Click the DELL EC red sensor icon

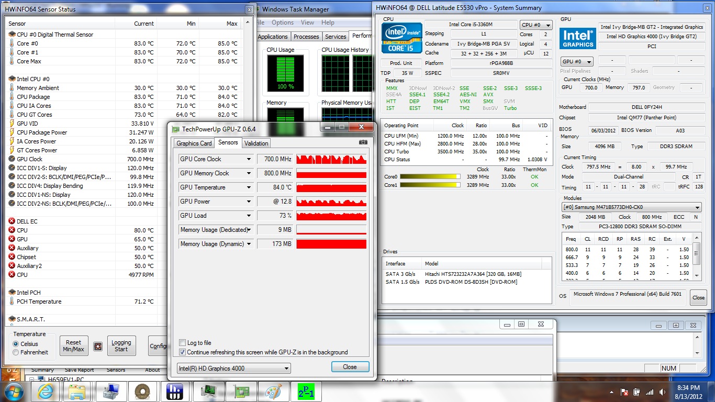tap(12, 221)
